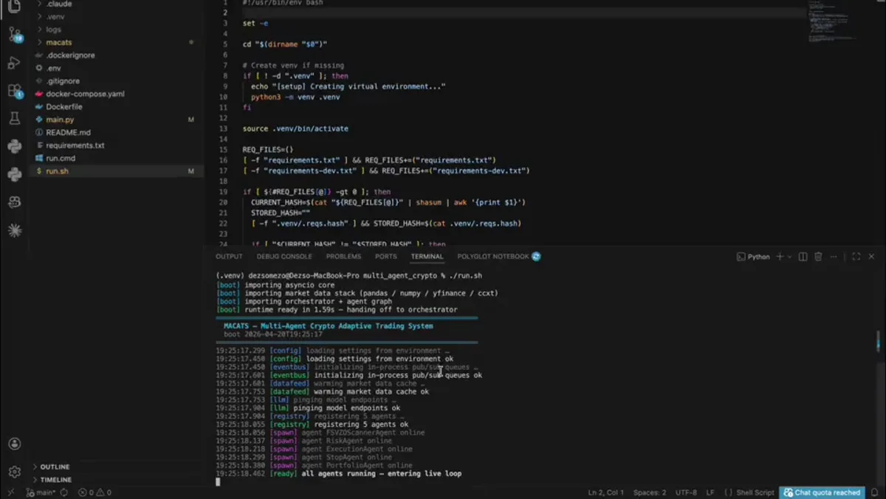Click the Chat quota reached status button
The width and height of the screenshot is (886, 499).
point(822,492)
